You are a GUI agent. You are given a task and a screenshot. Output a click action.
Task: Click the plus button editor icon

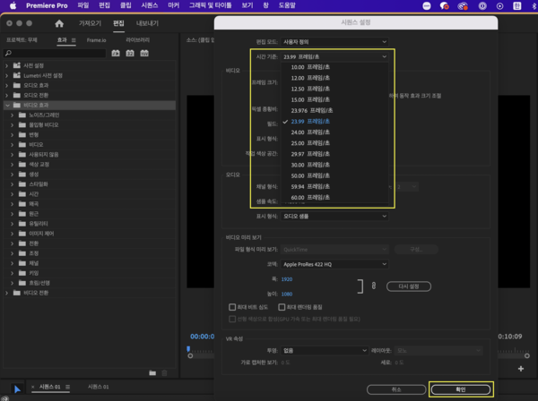521,369
